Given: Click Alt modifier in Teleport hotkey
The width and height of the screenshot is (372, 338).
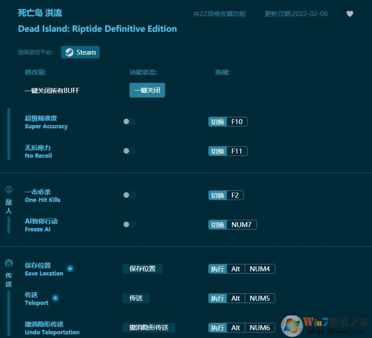Looking at the screenshot, I should point(236,298).
